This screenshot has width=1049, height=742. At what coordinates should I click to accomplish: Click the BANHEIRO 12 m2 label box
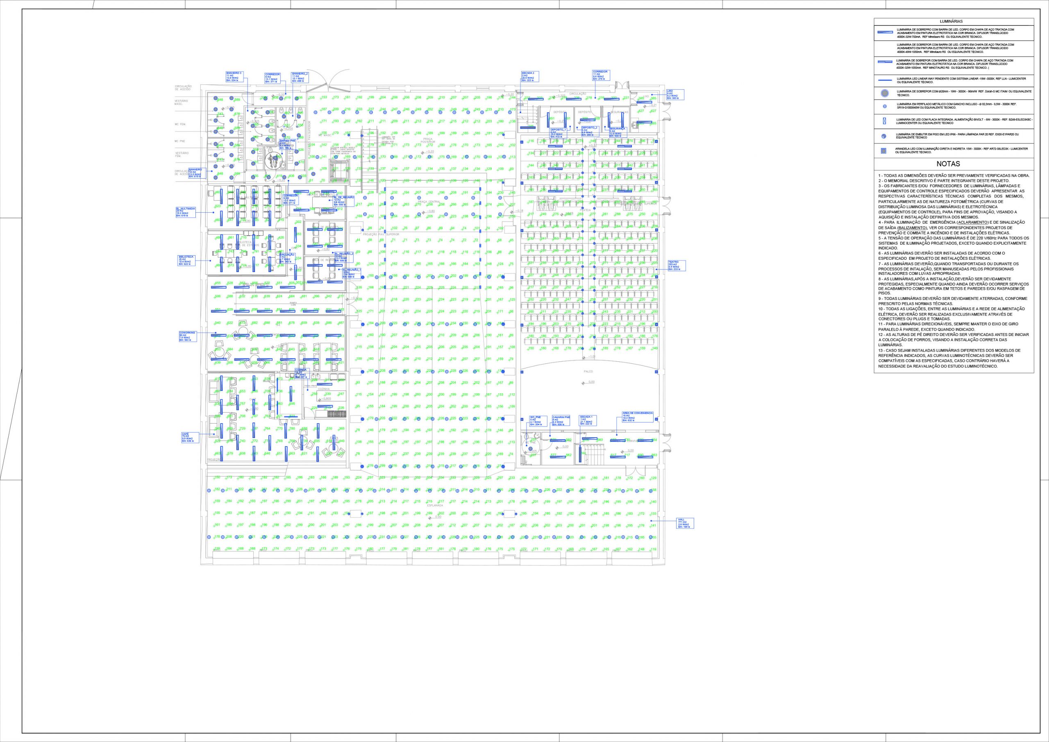198,173
